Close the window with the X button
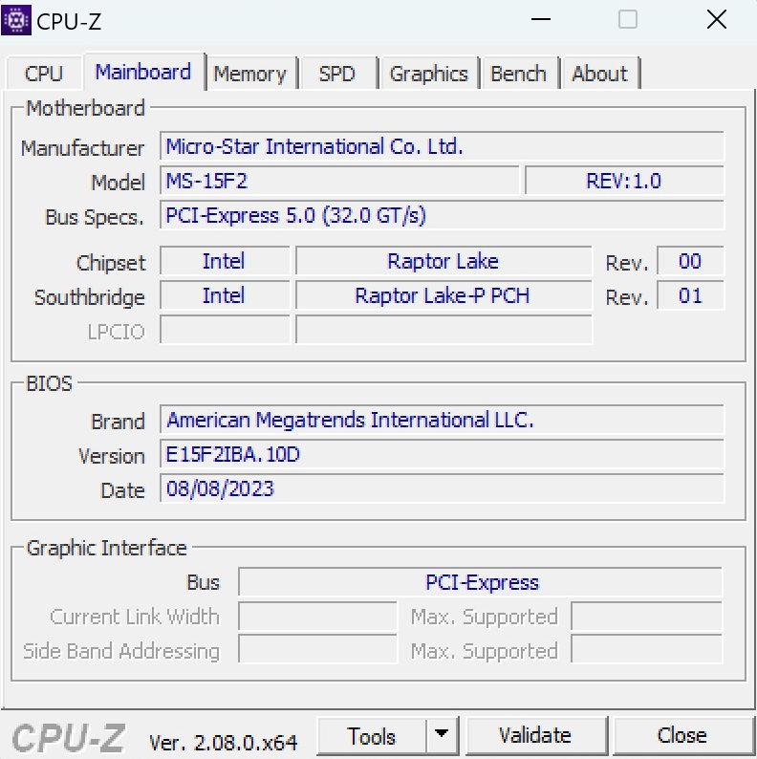 (x=716, y=20)
